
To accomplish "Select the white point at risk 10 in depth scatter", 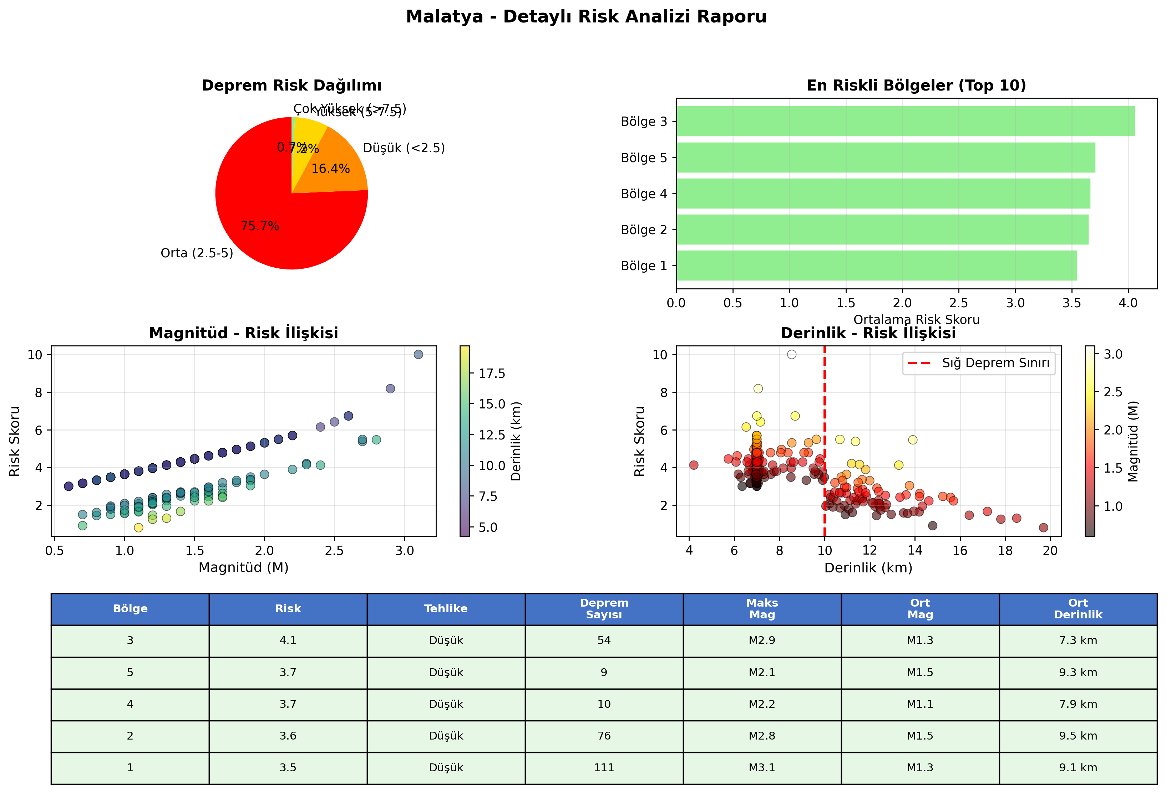I will coord(792,354).
